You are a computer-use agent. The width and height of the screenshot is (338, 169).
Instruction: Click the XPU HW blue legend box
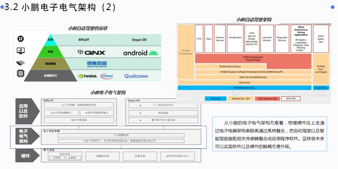(216, 99)
